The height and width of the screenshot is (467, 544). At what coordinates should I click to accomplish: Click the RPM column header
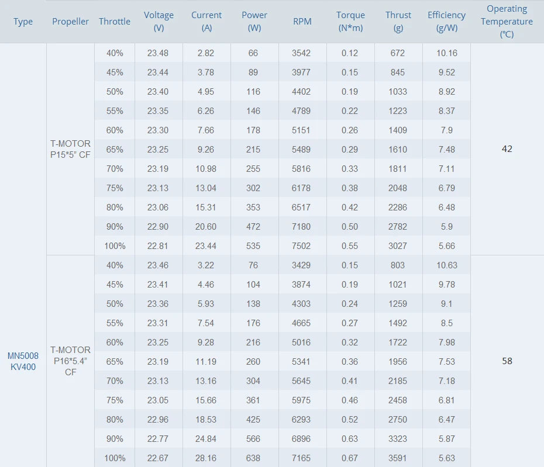pyautogui.click(x=302, y=22)
